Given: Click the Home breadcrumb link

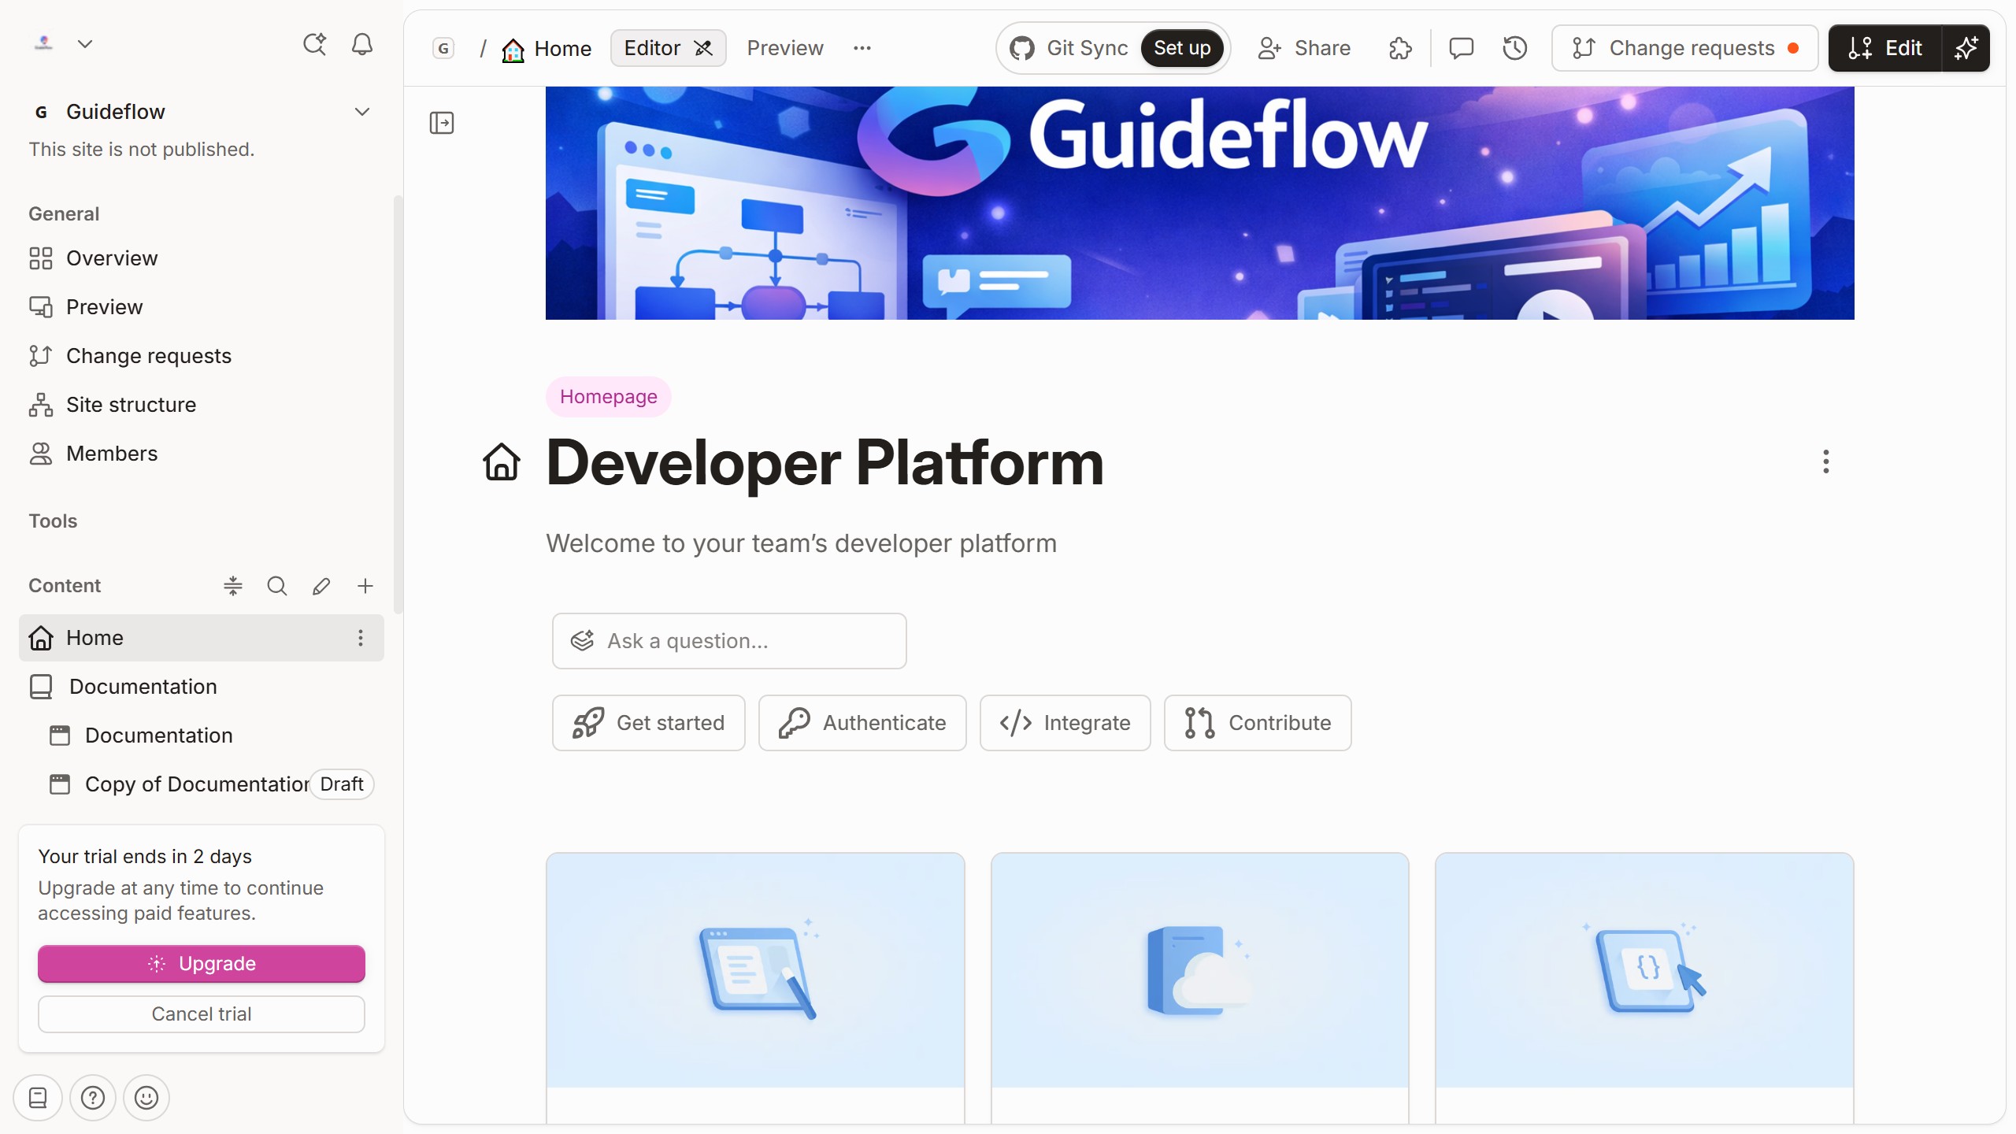Looking at the screenshot, I should coord(547,49).
